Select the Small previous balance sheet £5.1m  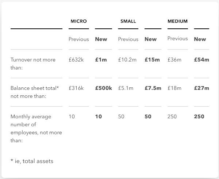(x=126, y=88)
